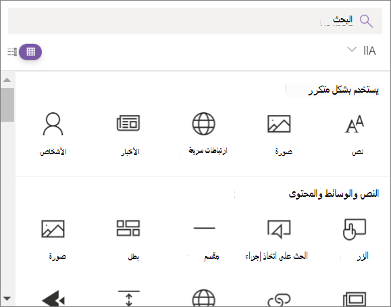
Task: Add the بطل hero web part
Action: coord(128,228)
